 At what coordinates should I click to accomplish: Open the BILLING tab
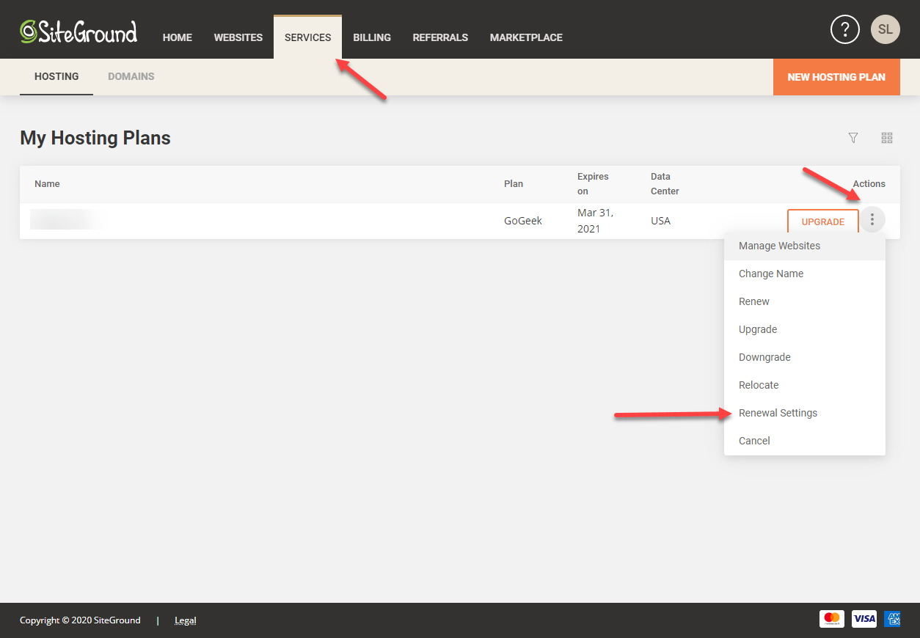[x=372, y=37]
